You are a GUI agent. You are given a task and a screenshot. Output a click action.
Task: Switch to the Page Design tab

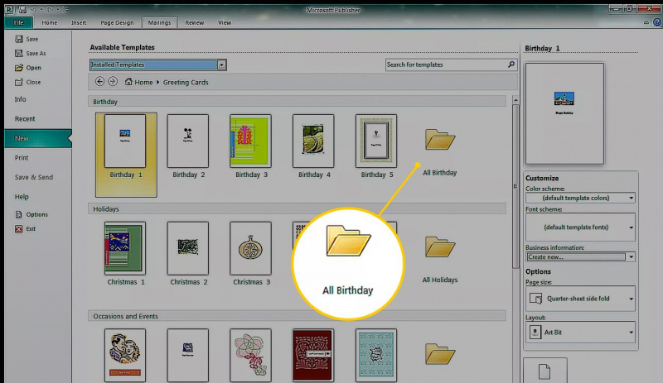(117, 22)
